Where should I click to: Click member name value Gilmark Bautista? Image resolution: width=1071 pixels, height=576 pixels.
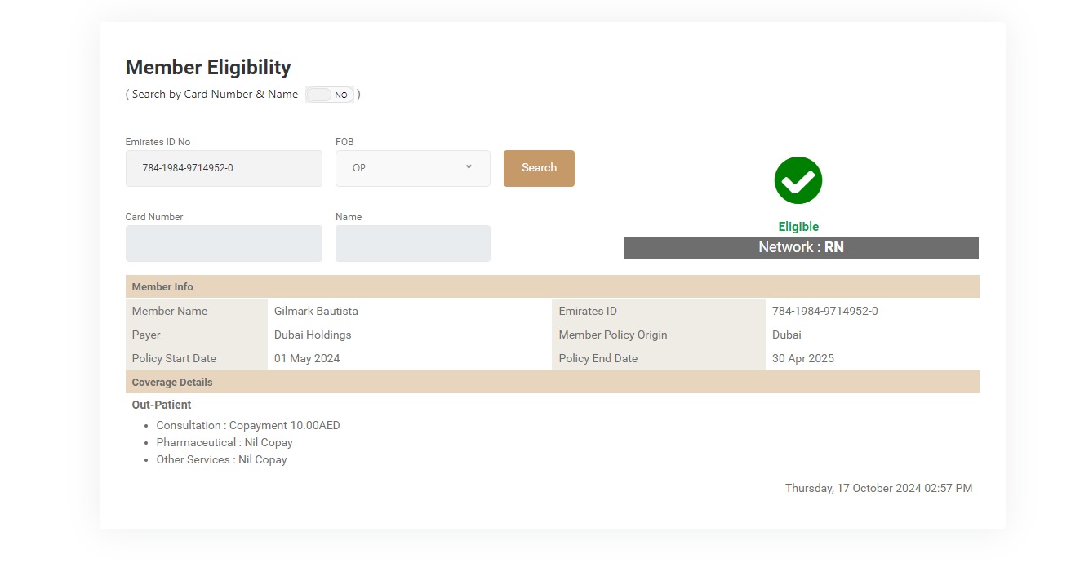tap(316, 311)
